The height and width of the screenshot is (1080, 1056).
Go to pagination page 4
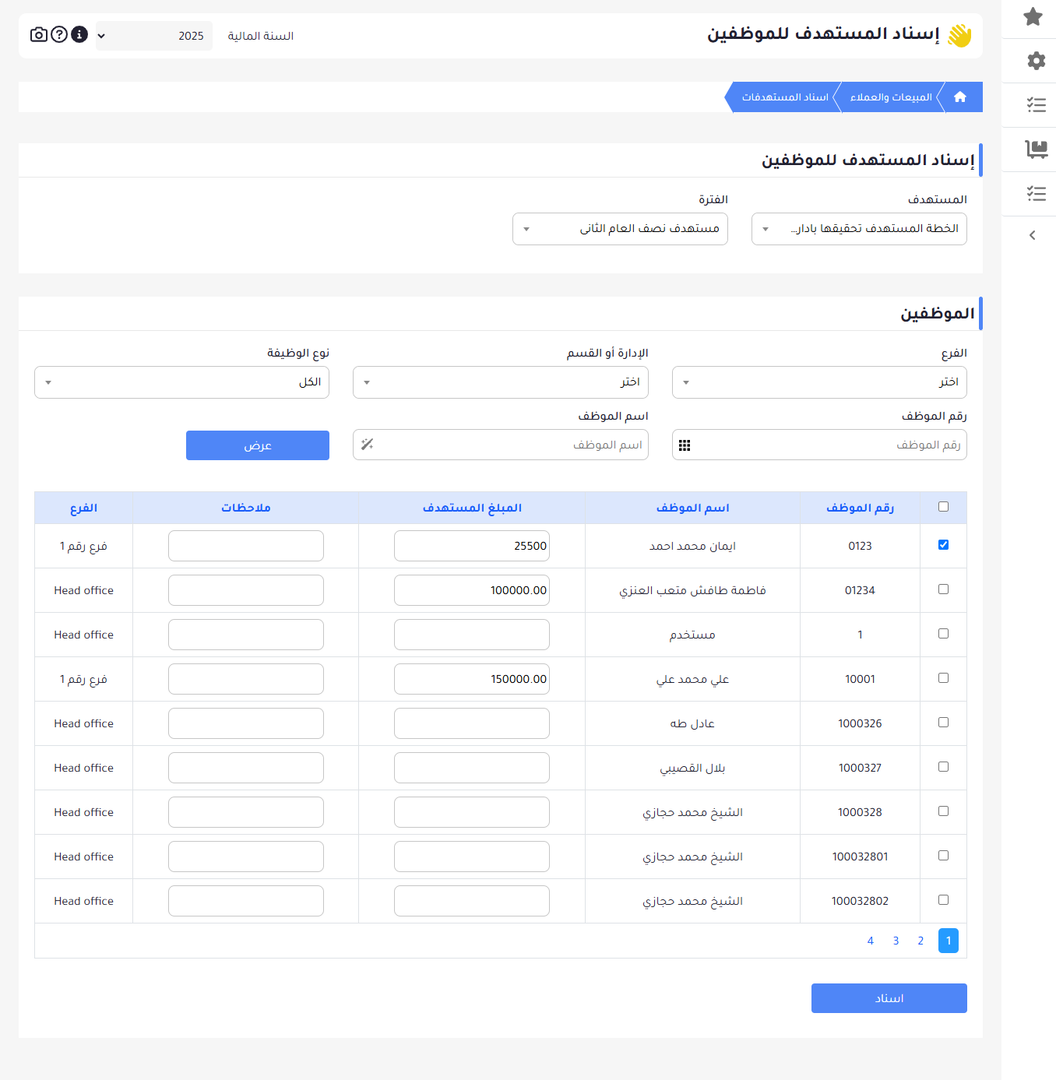click(x=871, y=941)
